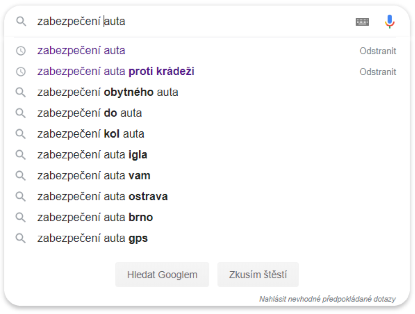This screenshot has width=415, height=314.
Task: Remove 'proti krádeži' history via Odstranit
Action: pyautogui.click(x=378, y=72)
